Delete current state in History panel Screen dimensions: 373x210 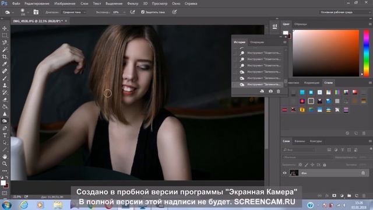point(278,91)
